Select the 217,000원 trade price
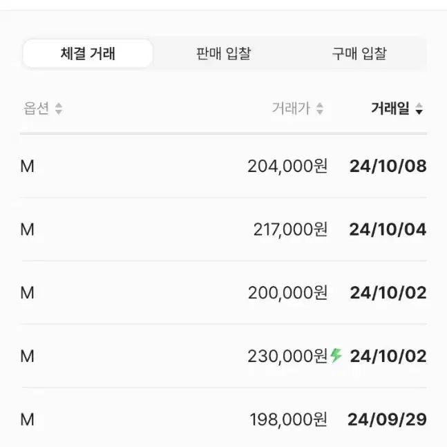The height and width of the screenshot is (447, 447). (290, 229)
